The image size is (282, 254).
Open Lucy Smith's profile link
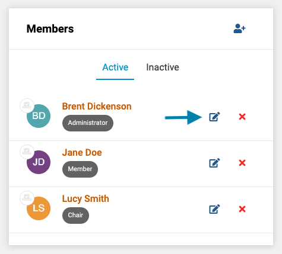(x=85, y=199)
